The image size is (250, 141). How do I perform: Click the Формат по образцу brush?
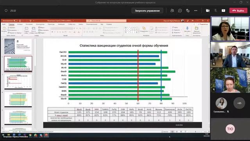tap(15, 33)
